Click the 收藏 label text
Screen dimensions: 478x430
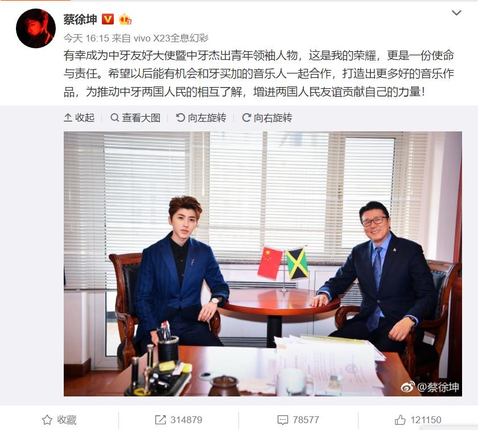(x=67, y=420)
